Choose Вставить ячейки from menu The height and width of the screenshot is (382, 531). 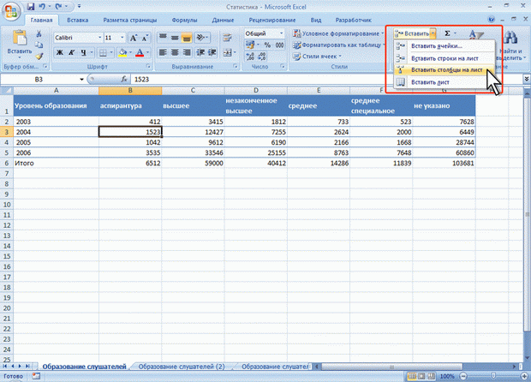pos(444,46)
